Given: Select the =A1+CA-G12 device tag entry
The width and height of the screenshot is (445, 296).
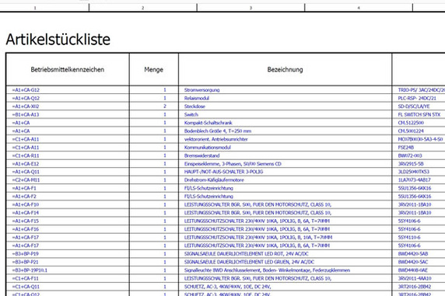Looking at the screenshot, I should (26, 90).
